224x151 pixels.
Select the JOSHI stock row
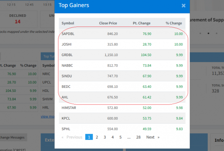click(67, 44)
